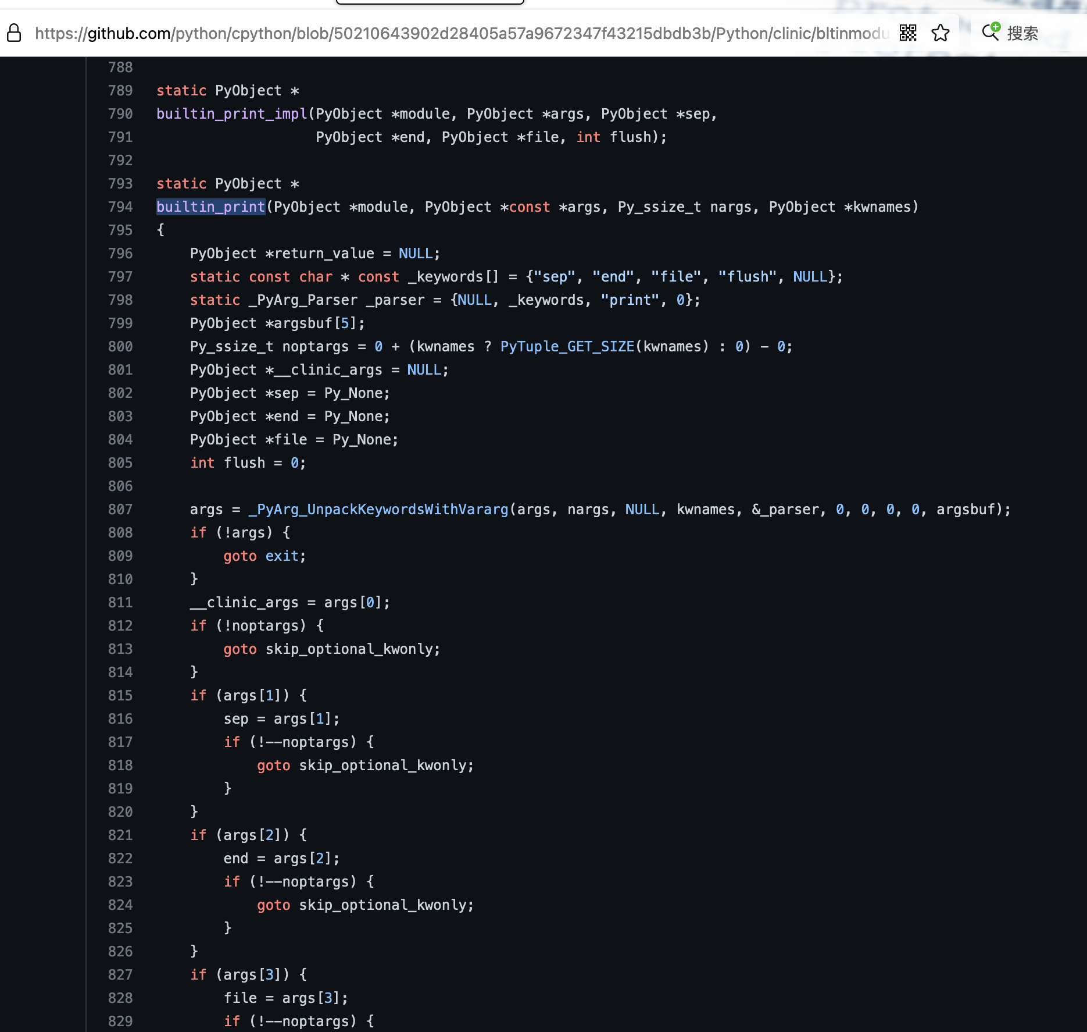This screenshot has height=1032, width=1087.
Task: Click 'PyObject *argsbuf[5];' declaration
Action: click(278, 323)
